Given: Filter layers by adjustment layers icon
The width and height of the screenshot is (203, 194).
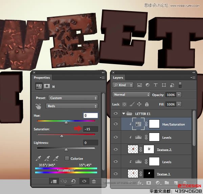Looking at the screenshot, I should click(148, 85).
